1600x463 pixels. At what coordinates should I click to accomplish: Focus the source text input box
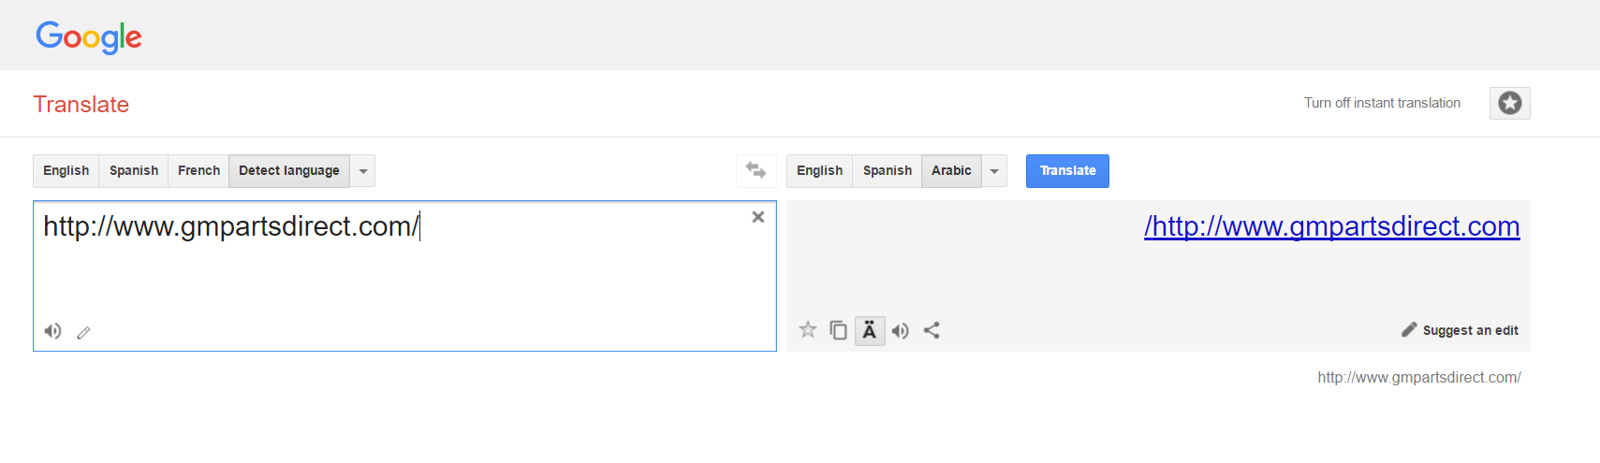tap(404, 276)
